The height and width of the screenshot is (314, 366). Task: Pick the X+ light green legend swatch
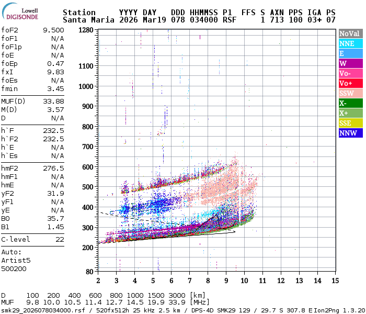click(349, 114)
